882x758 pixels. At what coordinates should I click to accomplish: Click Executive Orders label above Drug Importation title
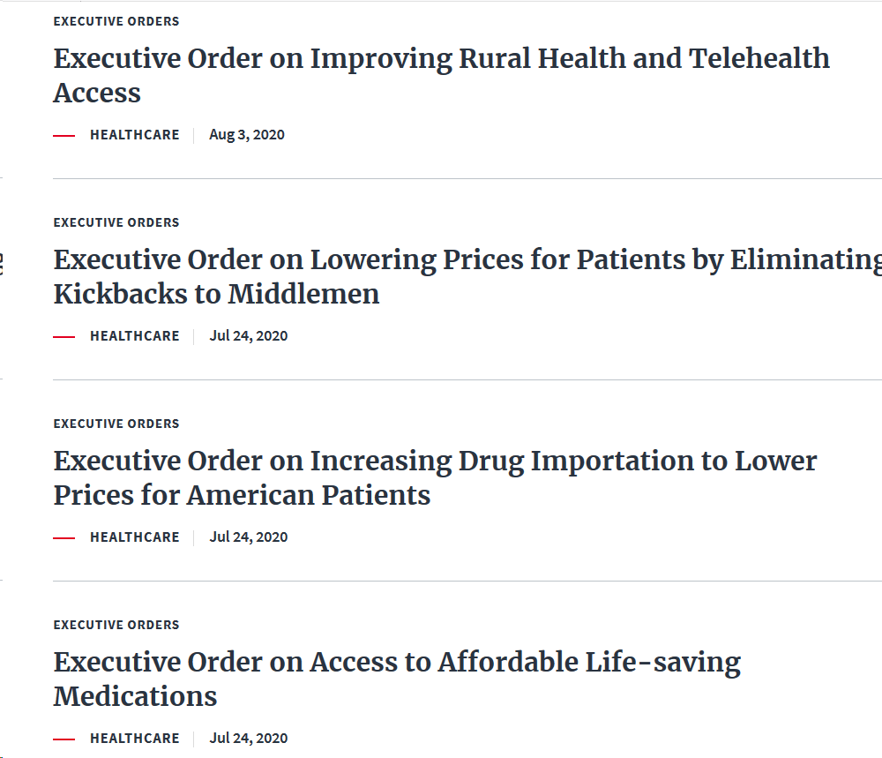[116, 424]
